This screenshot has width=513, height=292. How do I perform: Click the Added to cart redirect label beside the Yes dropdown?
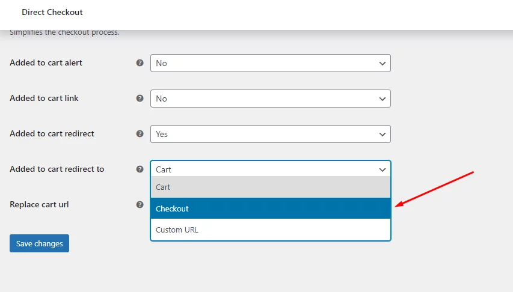[x=52, y=133]
